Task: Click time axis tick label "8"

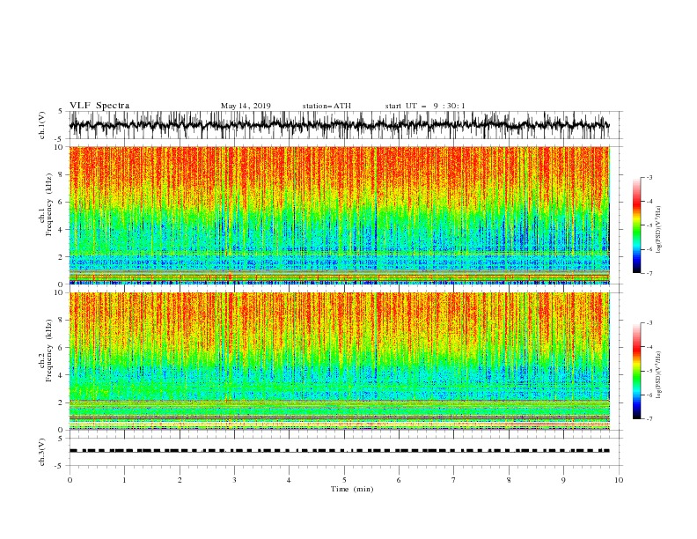Action: click(x=509, y=480)
